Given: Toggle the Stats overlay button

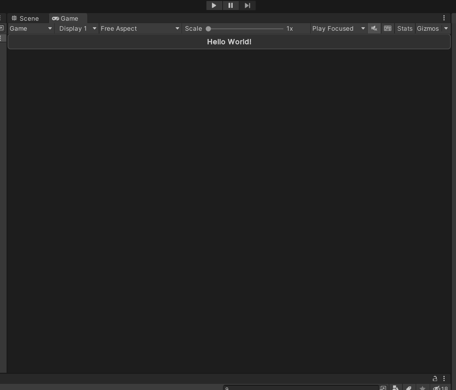Looking at the screenshot, I should 405,28.
